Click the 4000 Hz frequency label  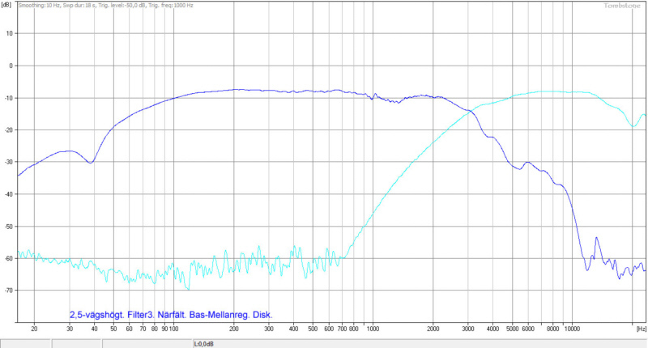point(493,329)
